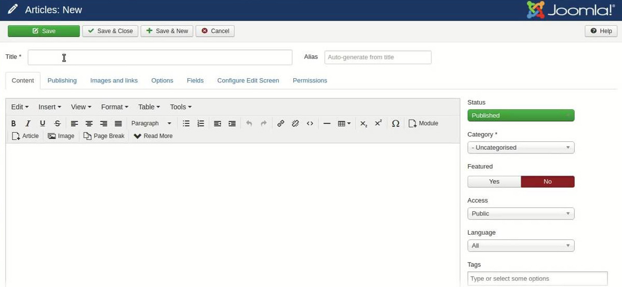The height and width of the screenshot is (287, 622).
Task: Apply strikethrough formatting in editor toolbar
Action: (57, 123)
